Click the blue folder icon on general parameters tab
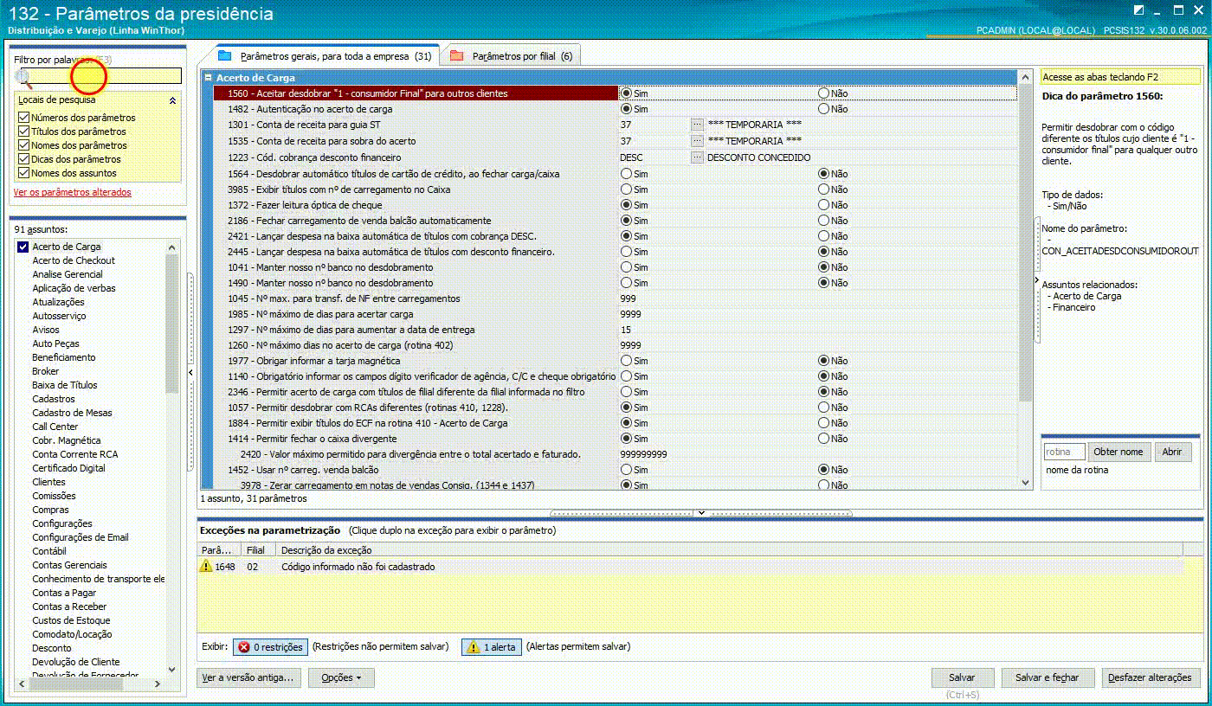 (x=225, y=55)
